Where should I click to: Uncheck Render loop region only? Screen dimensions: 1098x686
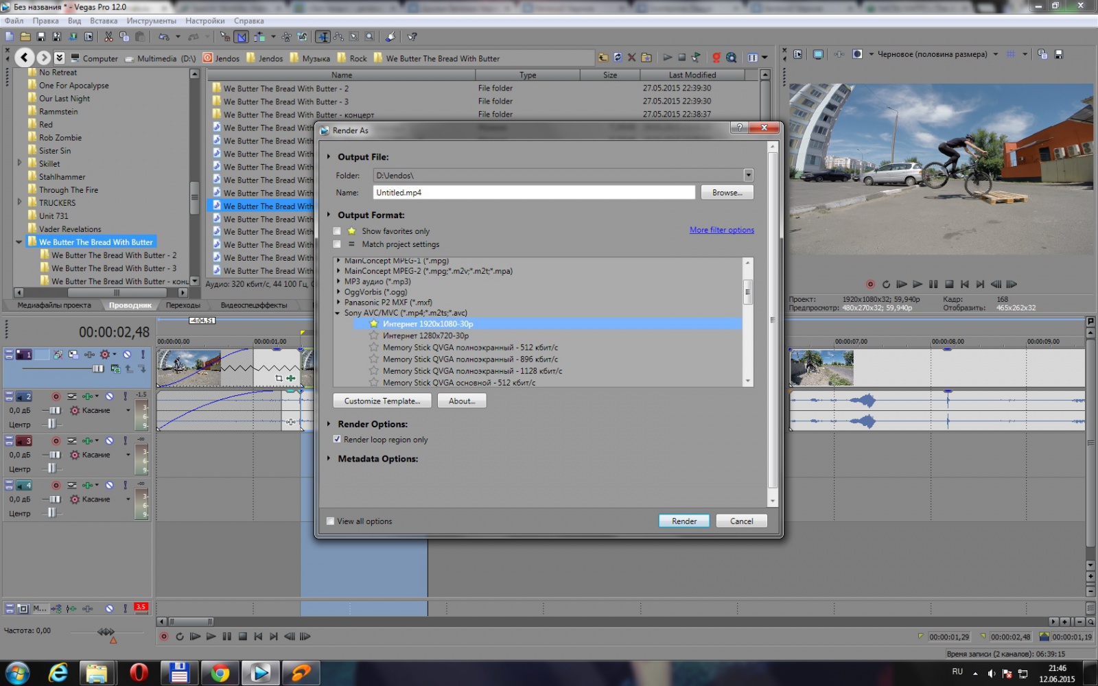point(337,440)
